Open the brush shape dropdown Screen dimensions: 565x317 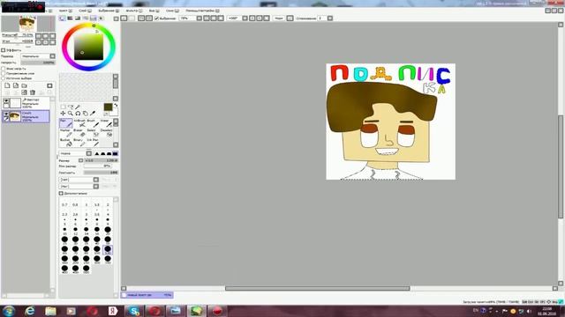(96, 180)
